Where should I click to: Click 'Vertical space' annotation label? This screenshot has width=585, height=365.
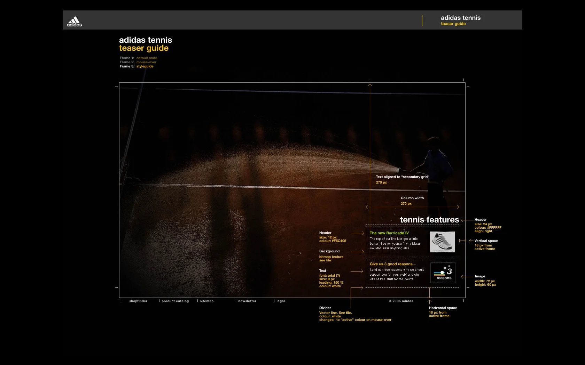pyautogui.click(x=486, y=241)
